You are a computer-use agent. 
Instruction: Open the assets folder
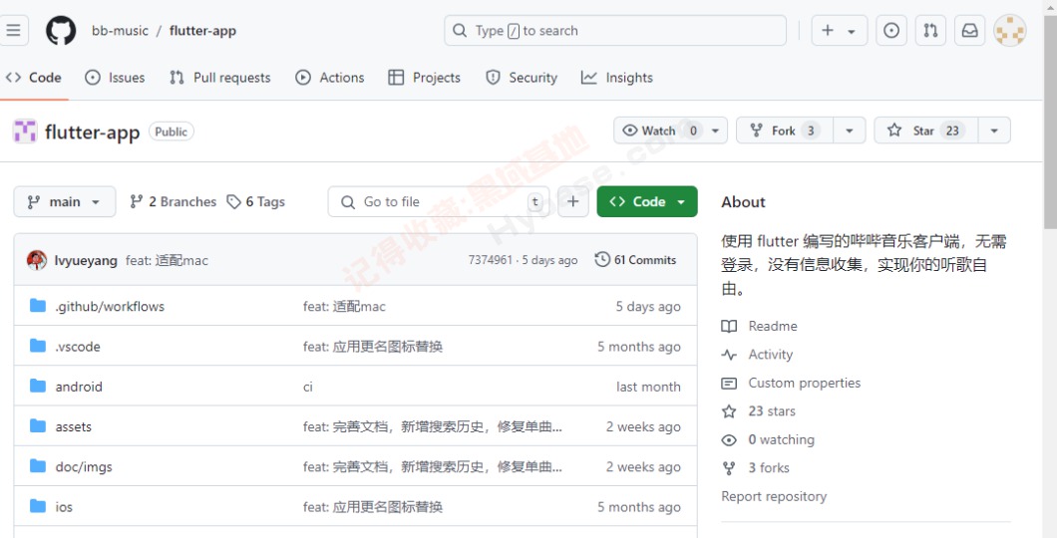point(73,426)
